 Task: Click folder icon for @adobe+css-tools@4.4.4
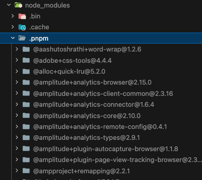pyautogui.click(x=26, y=60)
